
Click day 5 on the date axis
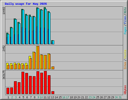[23, 97]
